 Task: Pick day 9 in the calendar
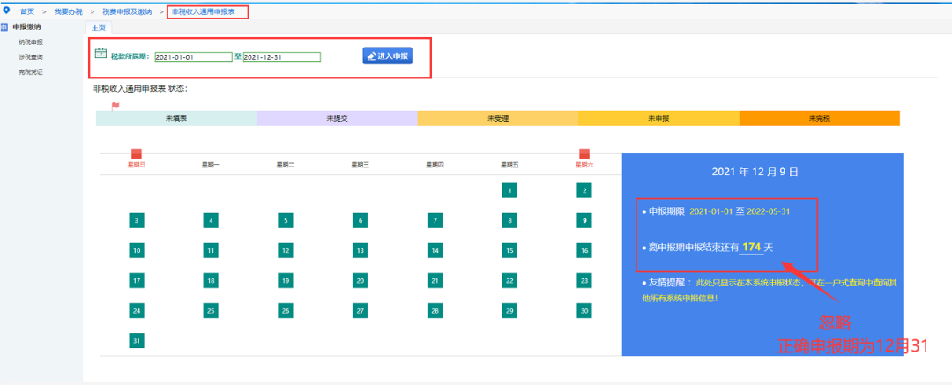584,220
